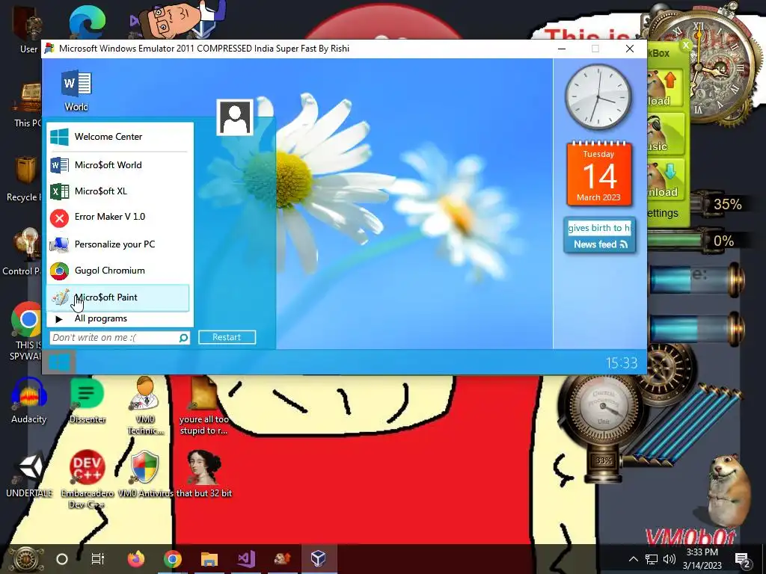The image size is (766, 574).
Task: Click the network icon in system tray
Action: 652,559
